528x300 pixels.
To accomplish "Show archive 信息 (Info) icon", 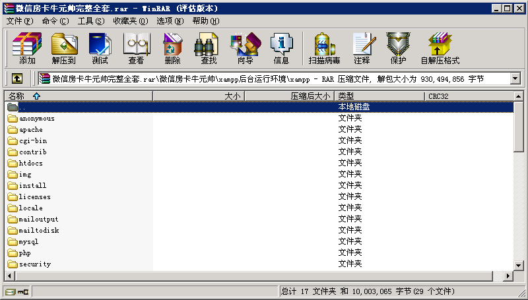I will 281,48.
